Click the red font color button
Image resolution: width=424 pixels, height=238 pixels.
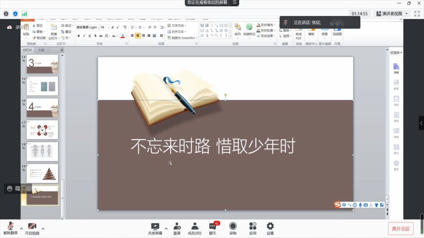tap(123, 36)
